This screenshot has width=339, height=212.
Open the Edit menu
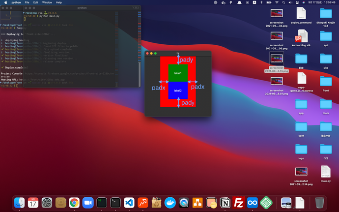coord(36,2)
